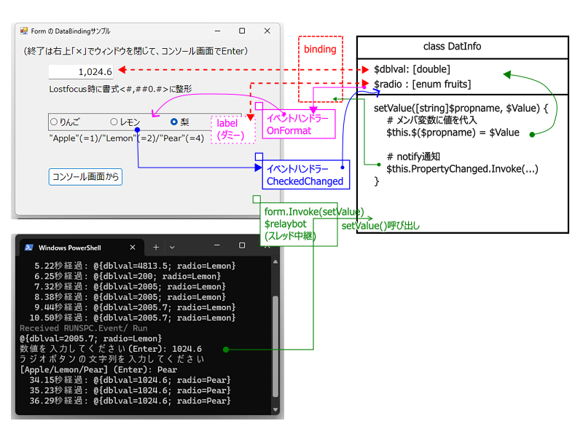Click the terminal scrollbar down arrow
Viewport: 583px width, 437px height.
[275, 409]
